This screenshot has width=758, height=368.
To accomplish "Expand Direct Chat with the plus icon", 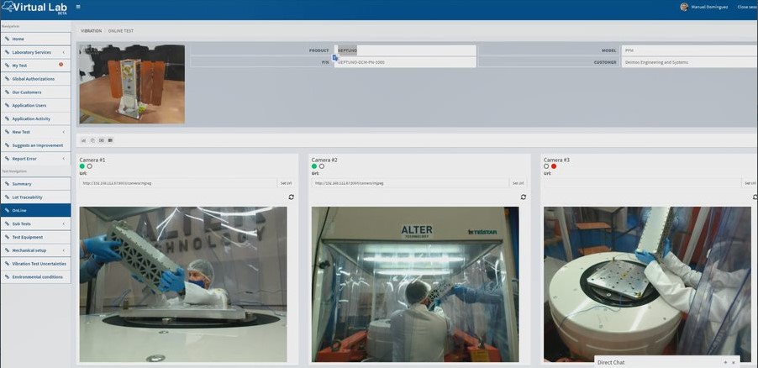I will 724,362.
